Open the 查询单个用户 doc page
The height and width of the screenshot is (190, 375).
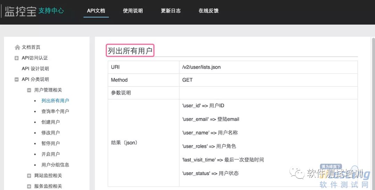(55, 112)
